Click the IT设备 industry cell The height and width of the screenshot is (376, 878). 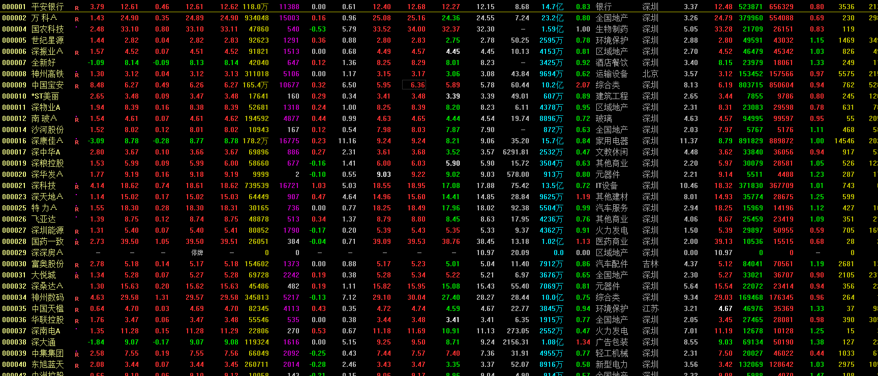[x=607, y=185]
